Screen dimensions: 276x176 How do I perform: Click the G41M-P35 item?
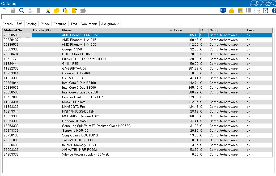click(x=138, y=64)
